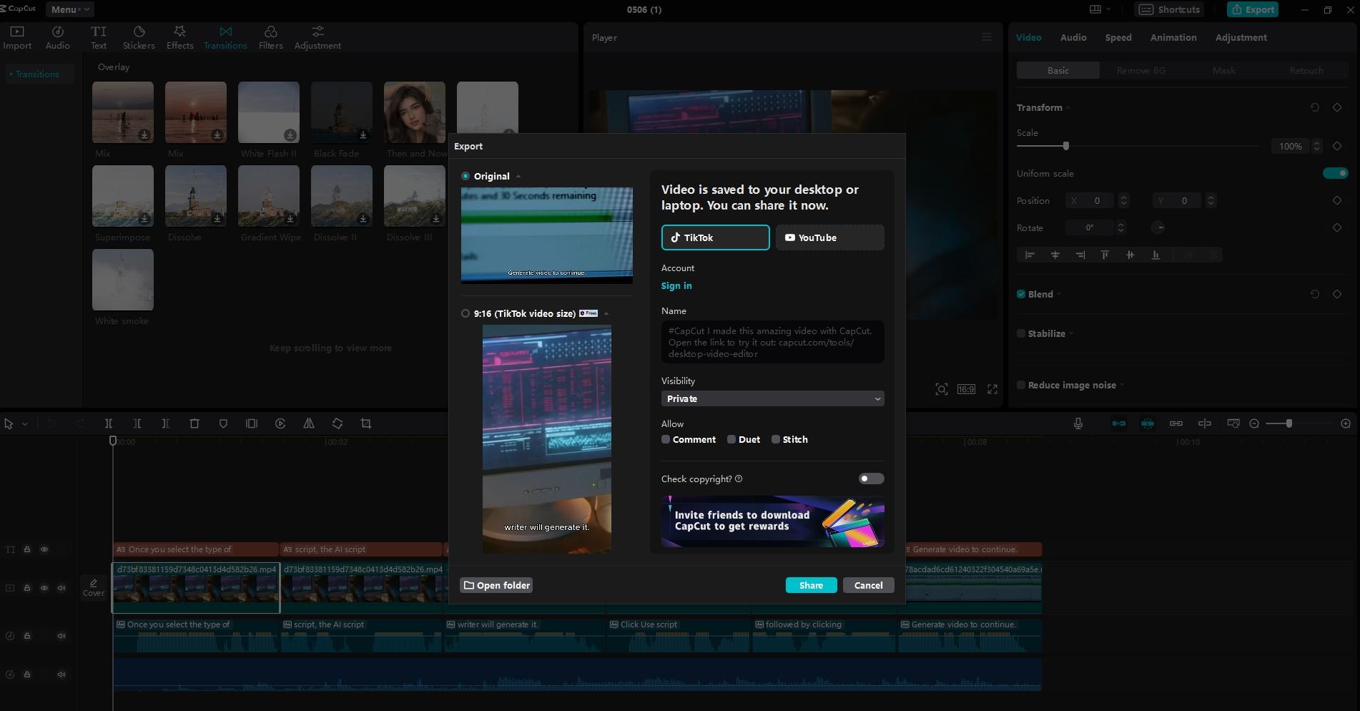
Task: Collapse the Original preview expander arrow
Action: pos(518,176)
